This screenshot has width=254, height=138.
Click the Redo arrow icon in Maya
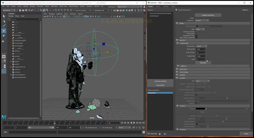point(32,10)
